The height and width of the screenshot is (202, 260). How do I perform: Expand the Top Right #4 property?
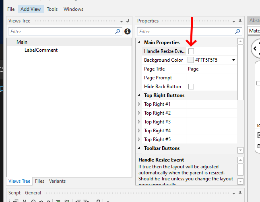[x=139, y=131]
